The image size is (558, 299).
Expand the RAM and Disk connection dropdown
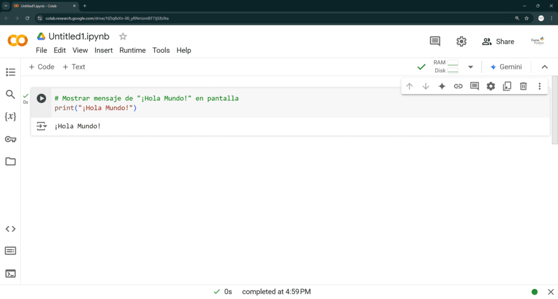coord(470,67)
